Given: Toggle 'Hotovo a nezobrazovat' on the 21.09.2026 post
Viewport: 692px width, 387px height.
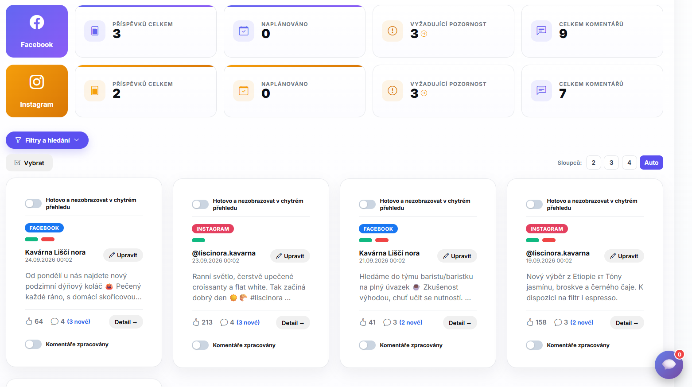Looking at the screenshot, I should click(x=367, y=204).
